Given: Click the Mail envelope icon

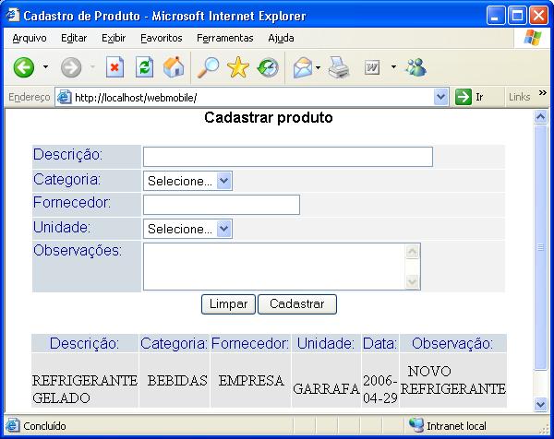Looking at the screenshot, I should tap(302, 67).
